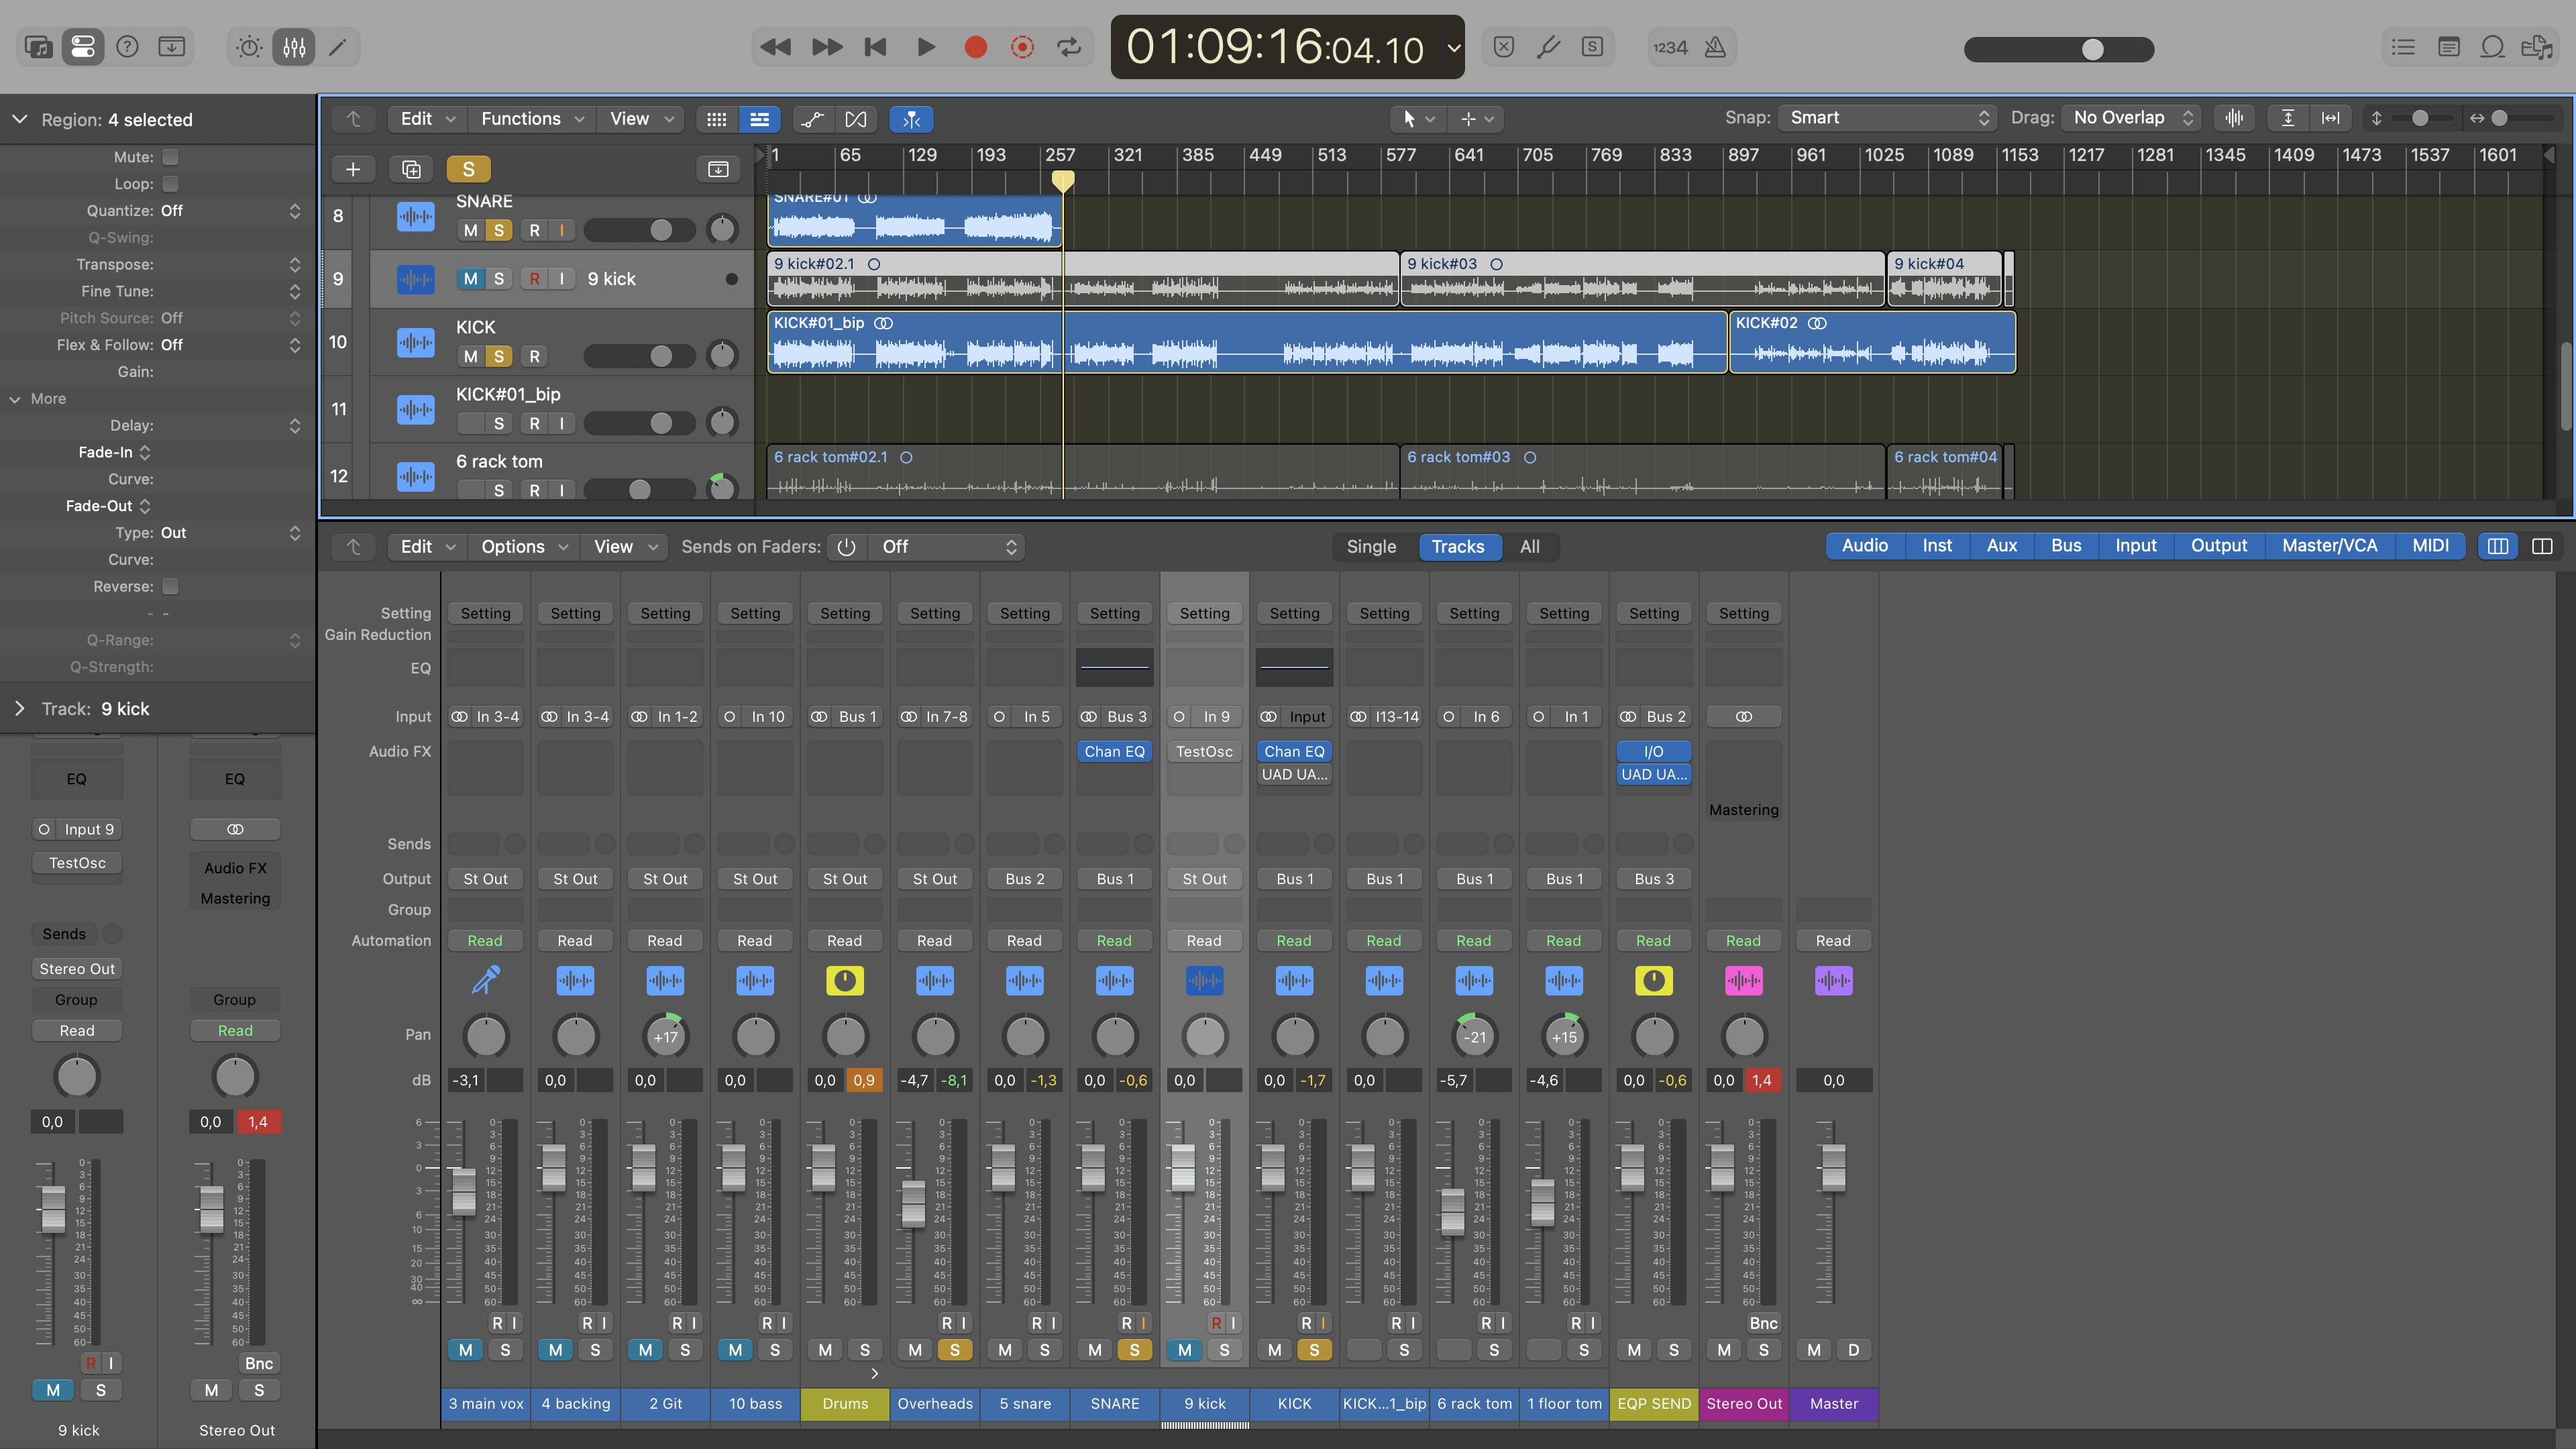Enable the region Mute checkbox
2576x1449 pixels.
[170, 157]
